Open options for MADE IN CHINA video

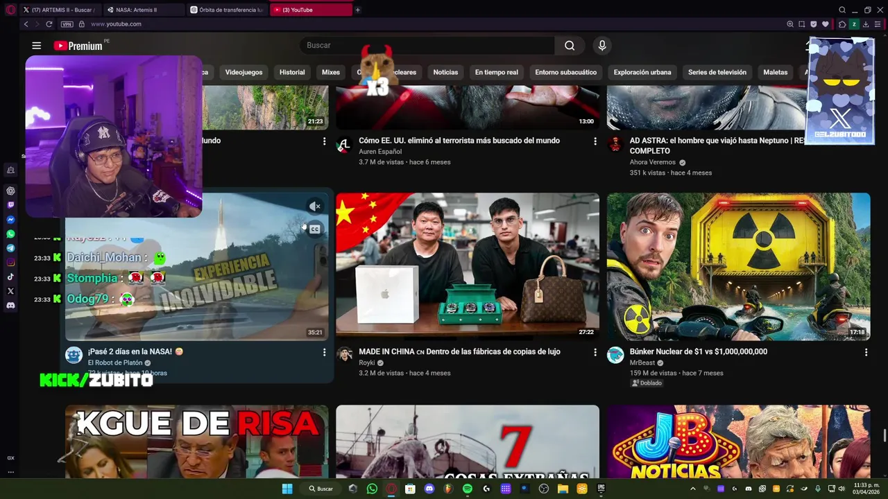tap(595, 352)
